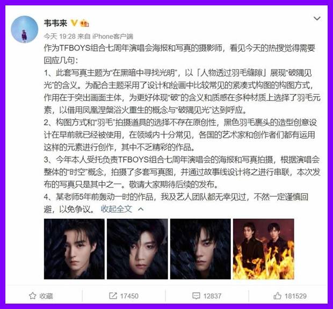
Task: Open 韦韦来 user profile name
Action: coord(55,23)
